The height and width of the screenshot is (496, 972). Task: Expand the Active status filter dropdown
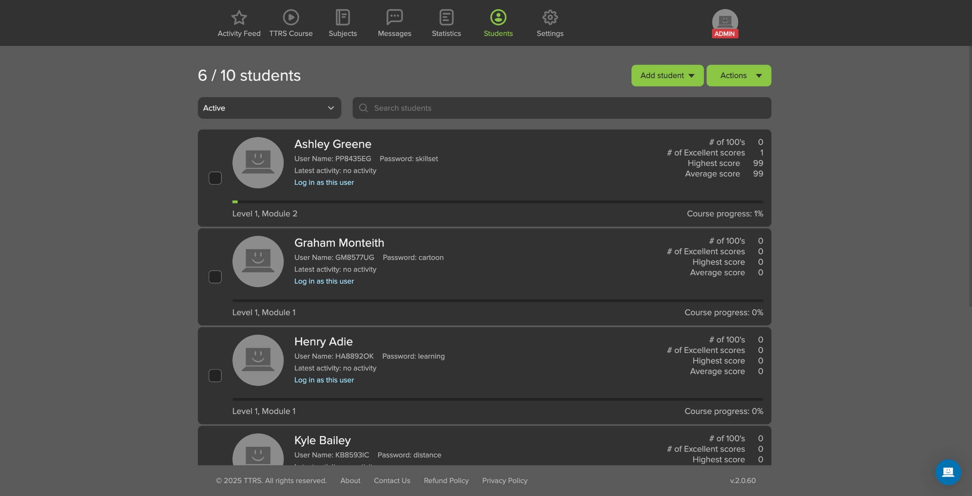(x=269, y=108)
